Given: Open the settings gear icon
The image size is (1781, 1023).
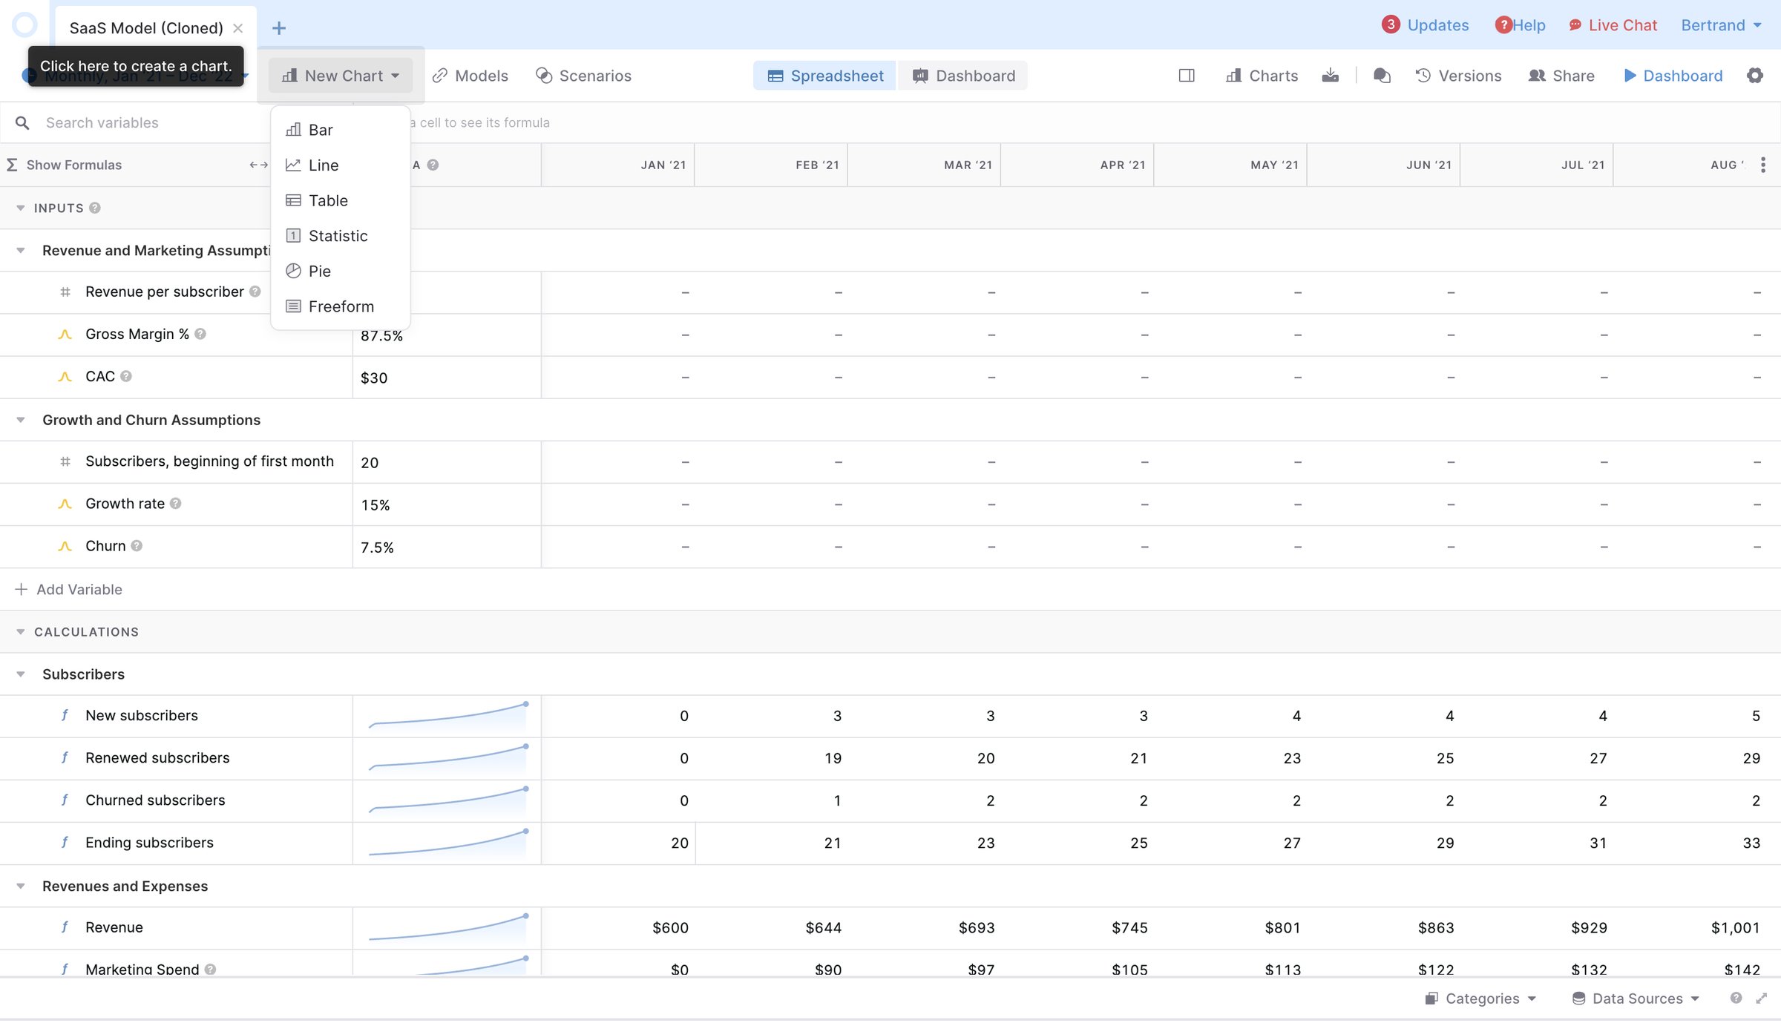Looking at the screenshot, I should tap(1755, 76).
